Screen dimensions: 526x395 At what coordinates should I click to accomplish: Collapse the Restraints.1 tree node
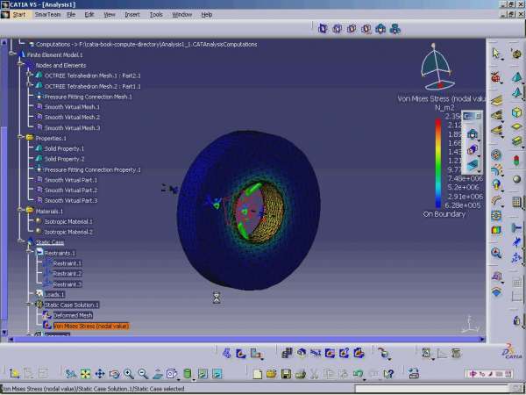tap(30, 251)
